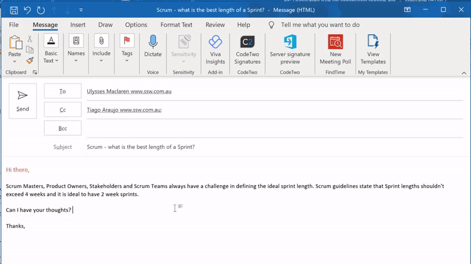
Task: Click the Save icon in title bar
Action: (14, 10)
